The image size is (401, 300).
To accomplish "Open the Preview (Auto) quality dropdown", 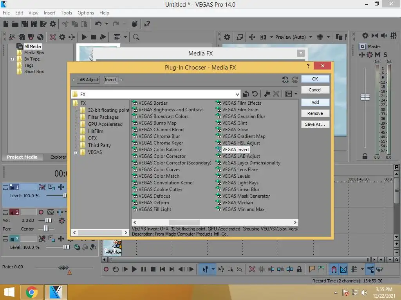I will [x=311, y=37].
